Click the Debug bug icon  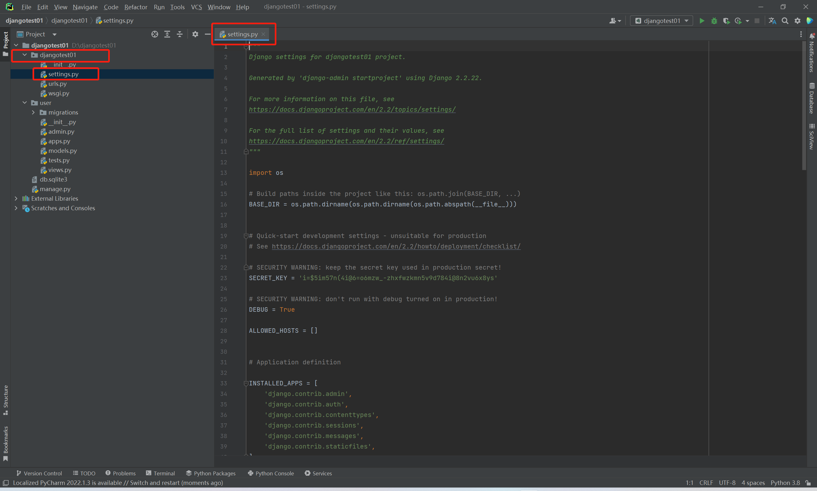(x=714, y=20)
